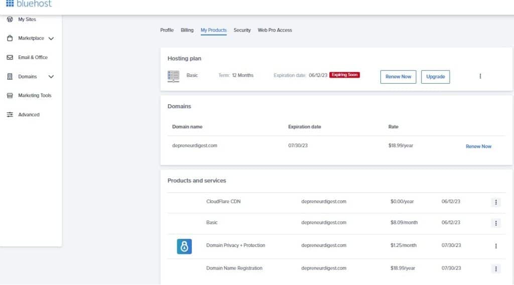Switch to the Security tab
Screen dimensions: 514x285
tap(242, 30)
